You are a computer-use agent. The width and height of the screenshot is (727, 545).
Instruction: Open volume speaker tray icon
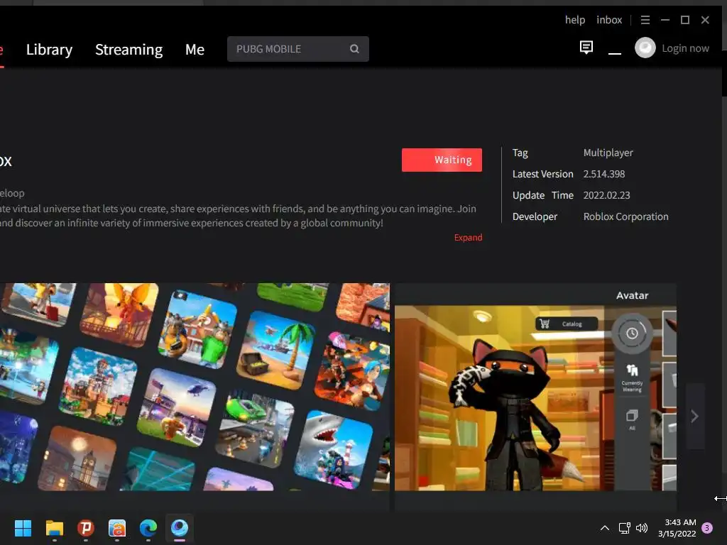pyautogui.click(x=642, y=528)
